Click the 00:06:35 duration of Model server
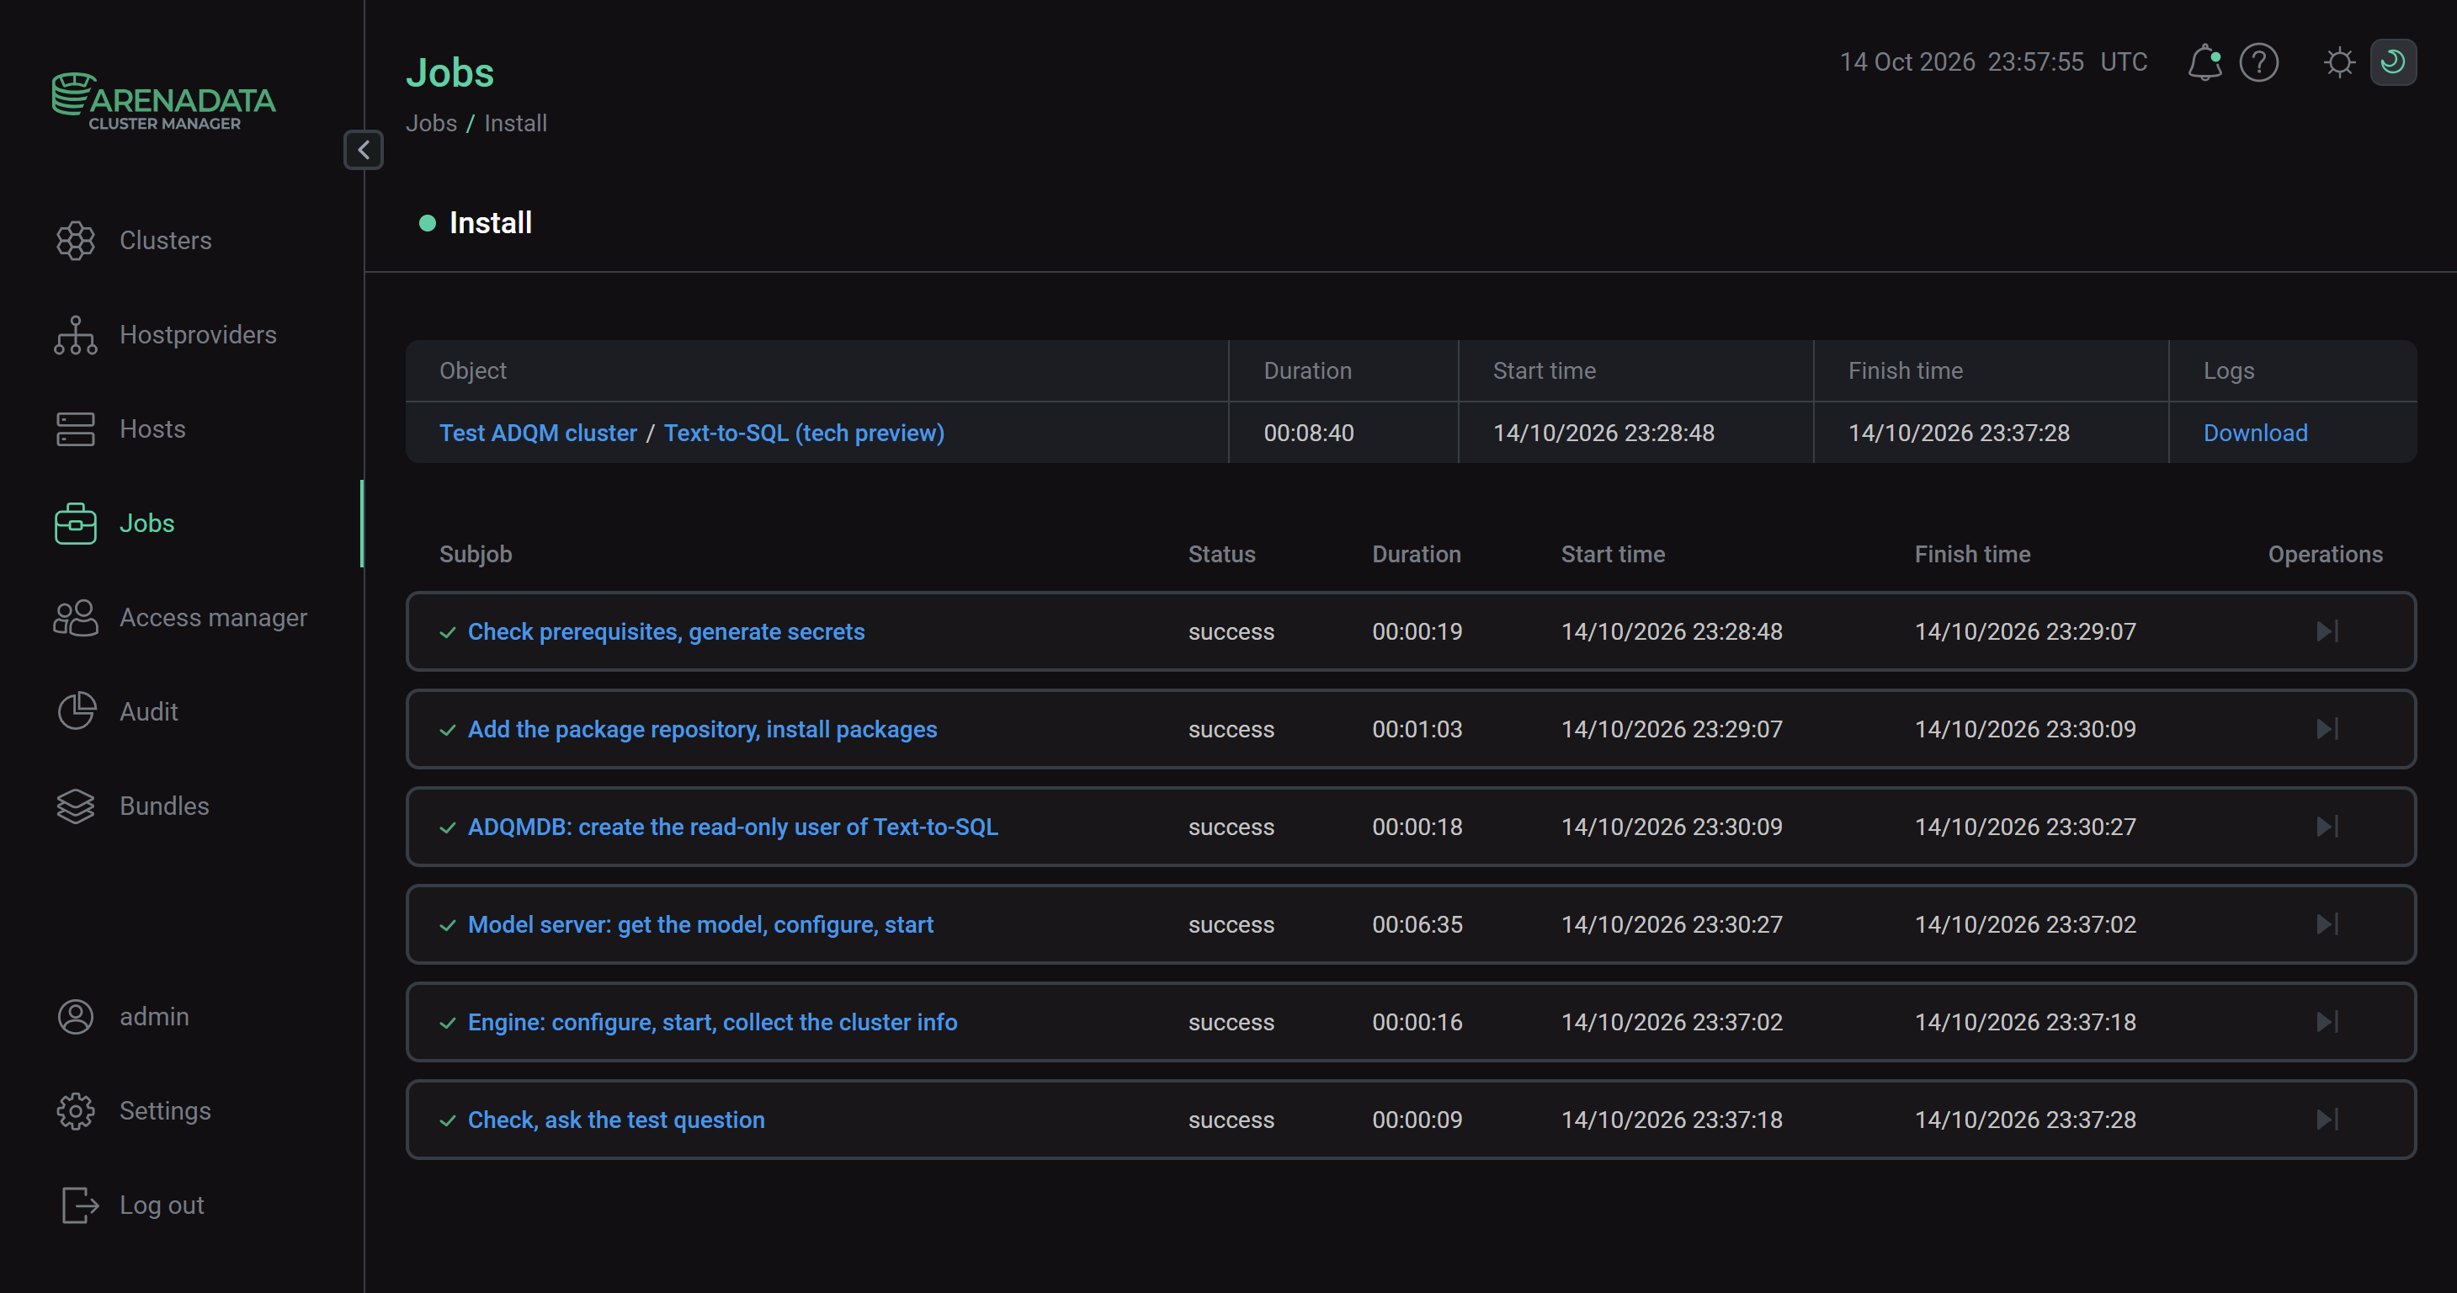The height and width of the screenshot is (1293, 2457). coord(1417,925)
